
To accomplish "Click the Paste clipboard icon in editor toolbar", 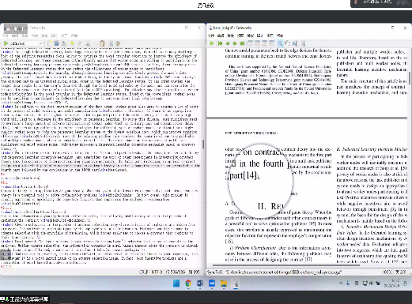I will [102, 43].
